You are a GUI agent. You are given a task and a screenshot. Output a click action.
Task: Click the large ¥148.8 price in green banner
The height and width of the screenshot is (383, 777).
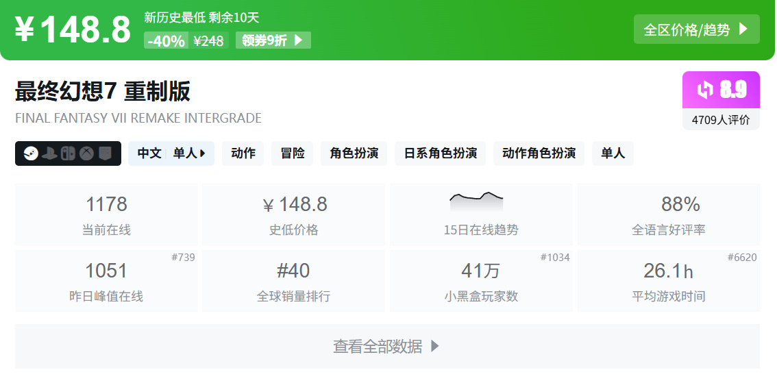[x=73, y=29]
